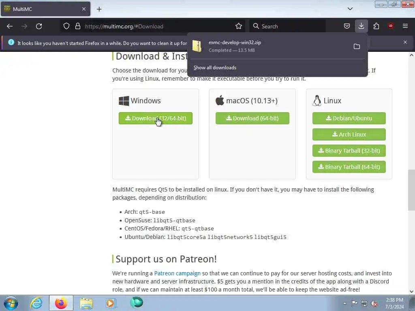415x311 pixels.
Task: Show hidden system tray icons
Action: [x=344, y=303]
